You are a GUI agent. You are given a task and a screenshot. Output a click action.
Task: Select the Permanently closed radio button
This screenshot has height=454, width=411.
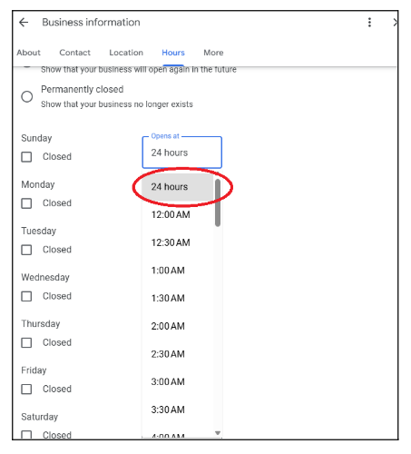coord(27,97)
